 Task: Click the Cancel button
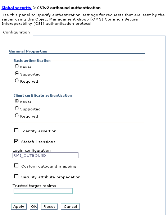click(x=70, y=206)
